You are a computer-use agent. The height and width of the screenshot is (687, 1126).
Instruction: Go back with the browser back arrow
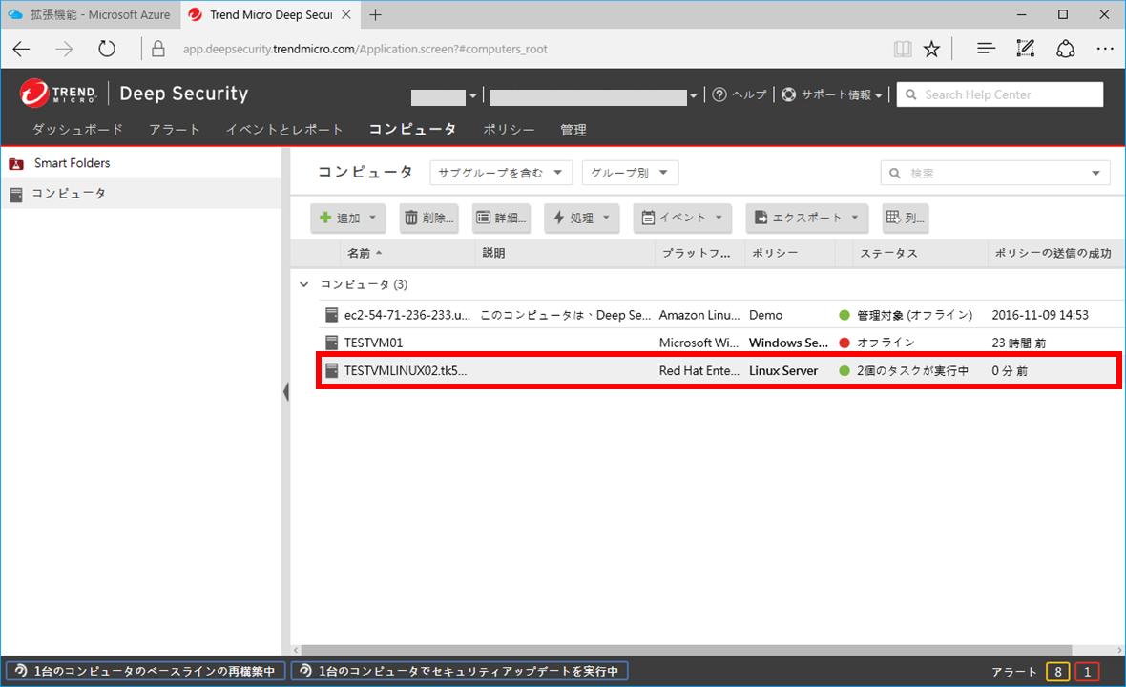[x=22, y=49]
